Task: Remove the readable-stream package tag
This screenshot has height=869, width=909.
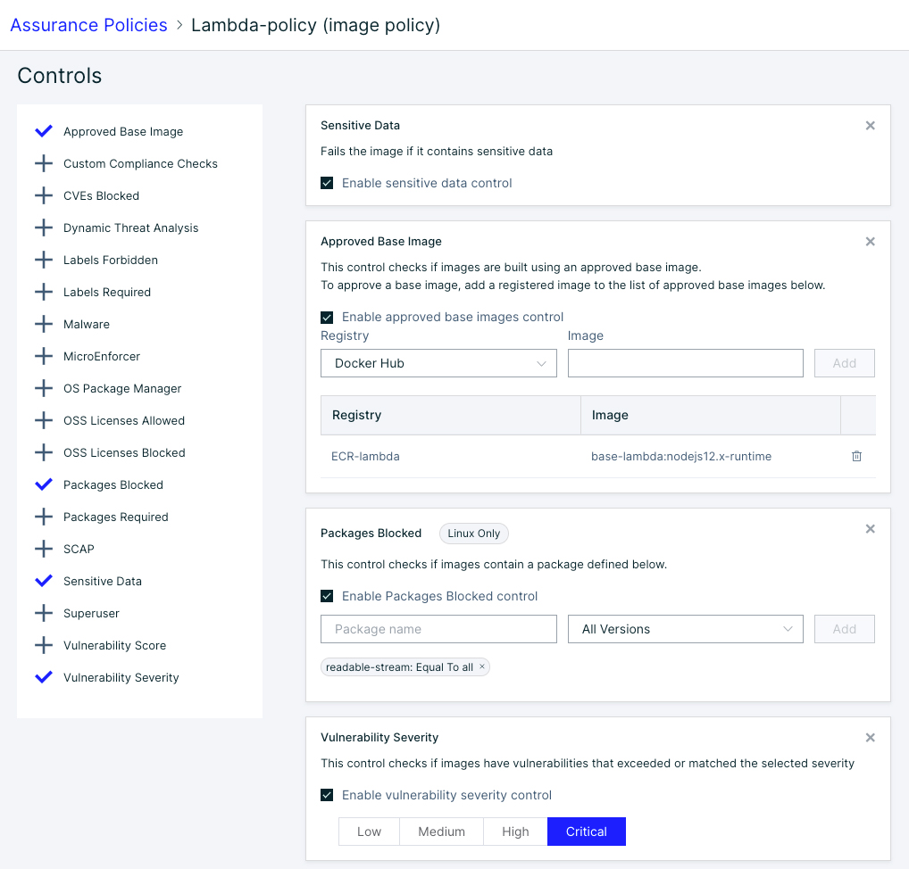Action: pos(482,666)
